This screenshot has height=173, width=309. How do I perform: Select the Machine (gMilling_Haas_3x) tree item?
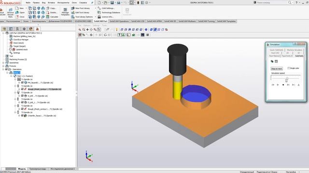coord(24,37)
